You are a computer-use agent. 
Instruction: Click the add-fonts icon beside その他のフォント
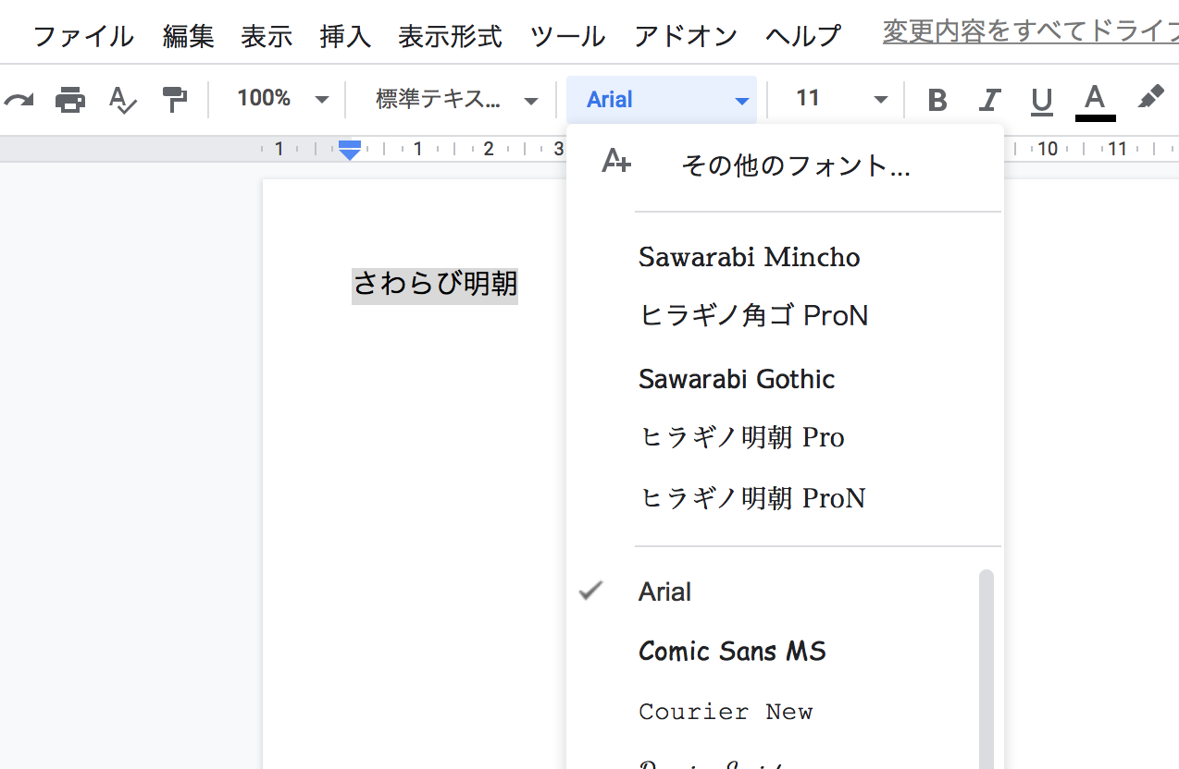pyautogui.click(x=615, y=162)
